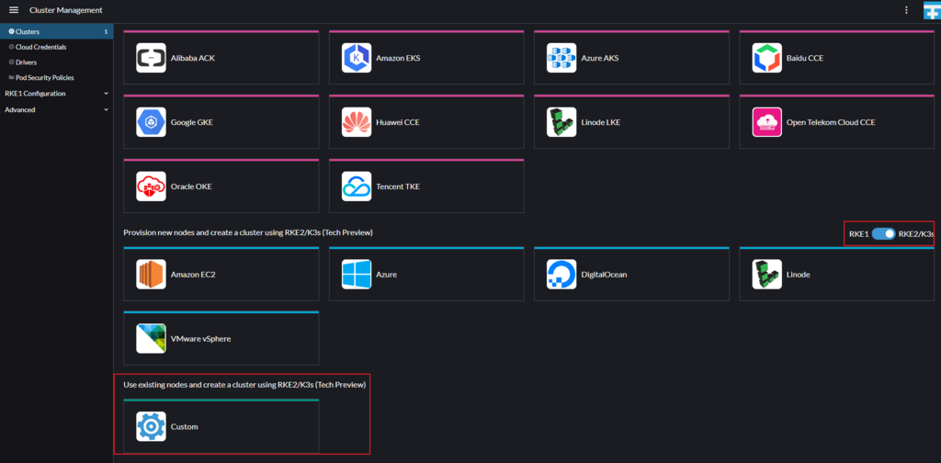The height and width of the screenshot is (463, 941).
Task: Expand the Advanced section chevron
Action: click(106, 109)
